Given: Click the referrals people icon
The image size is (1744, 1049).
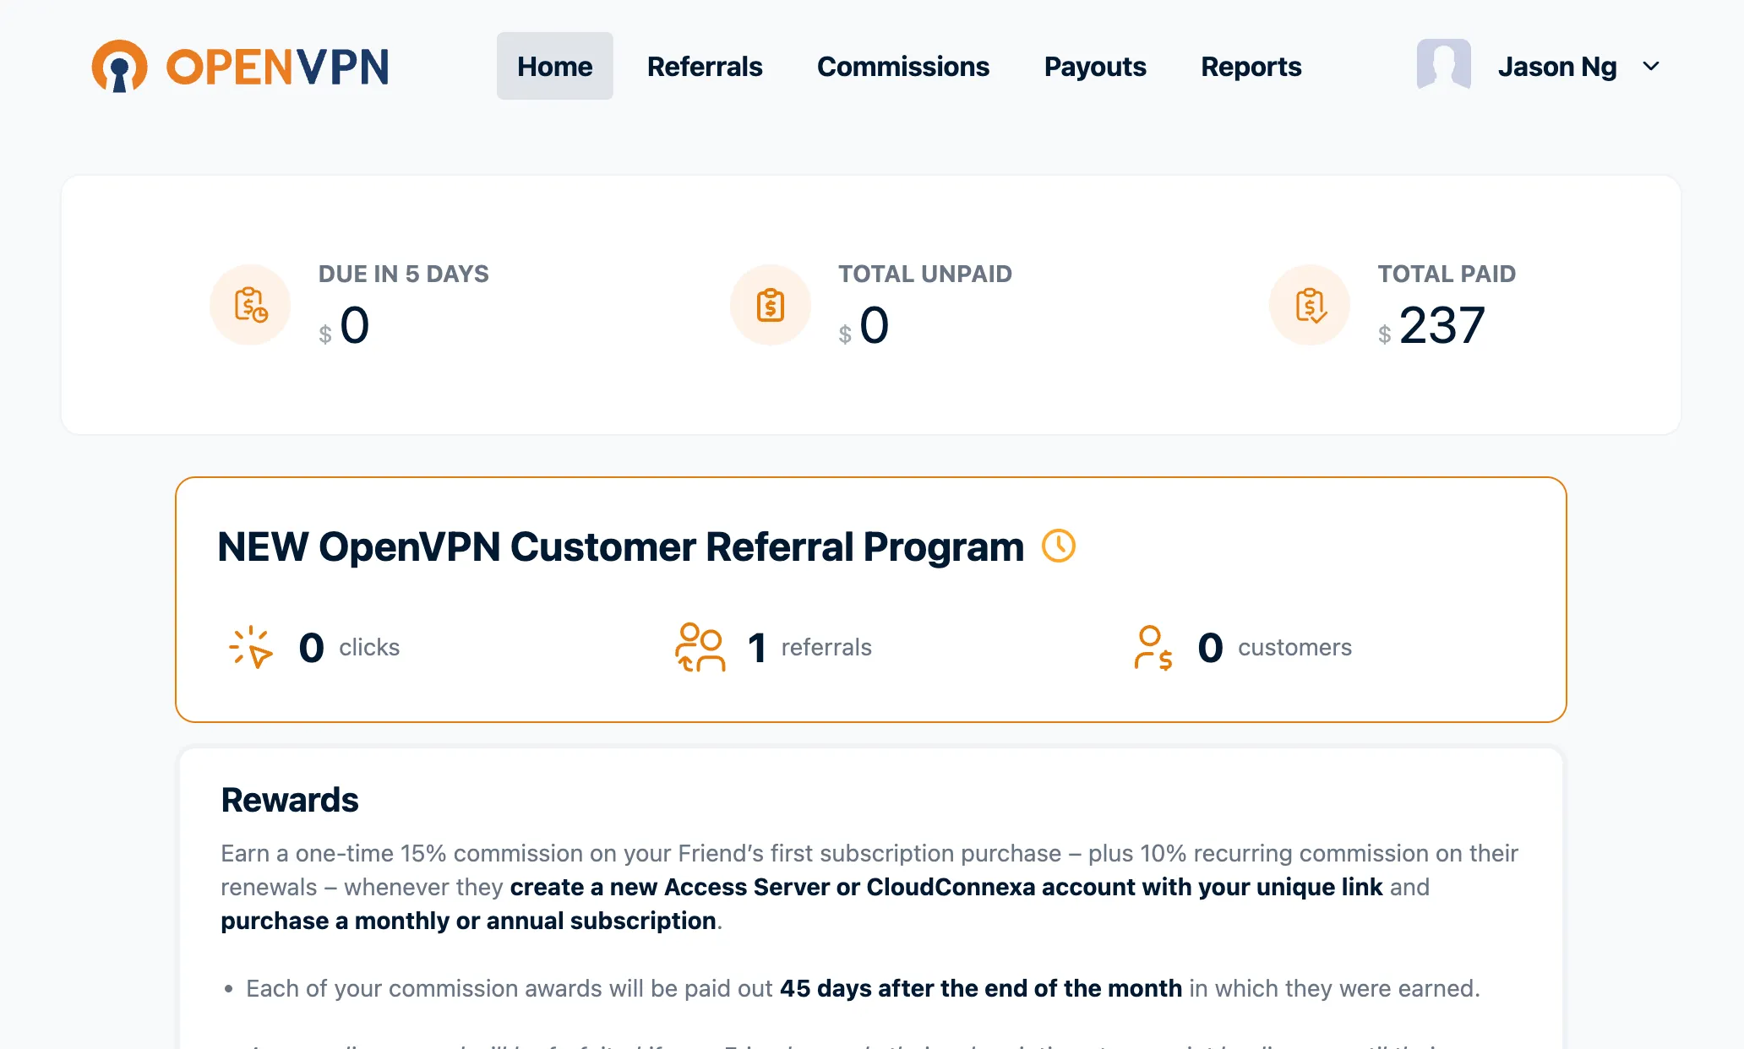Looking at the screenshot, I should click(699, 647).
